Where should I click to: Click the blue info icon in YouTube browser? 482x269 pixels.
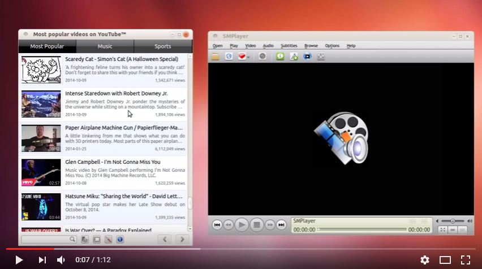tap(120, 240)
